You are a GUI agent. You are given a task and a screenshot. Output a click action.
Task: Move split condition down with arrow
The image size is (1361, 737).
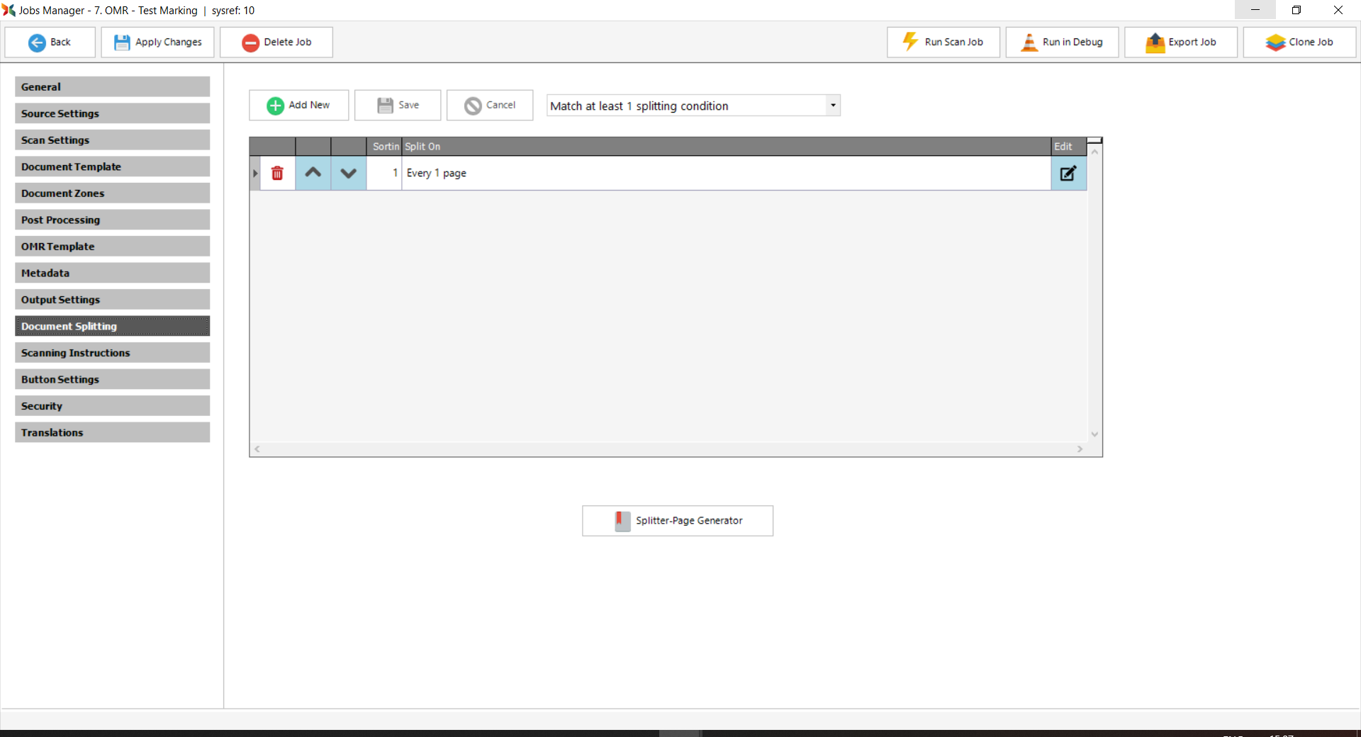[348, 174]
